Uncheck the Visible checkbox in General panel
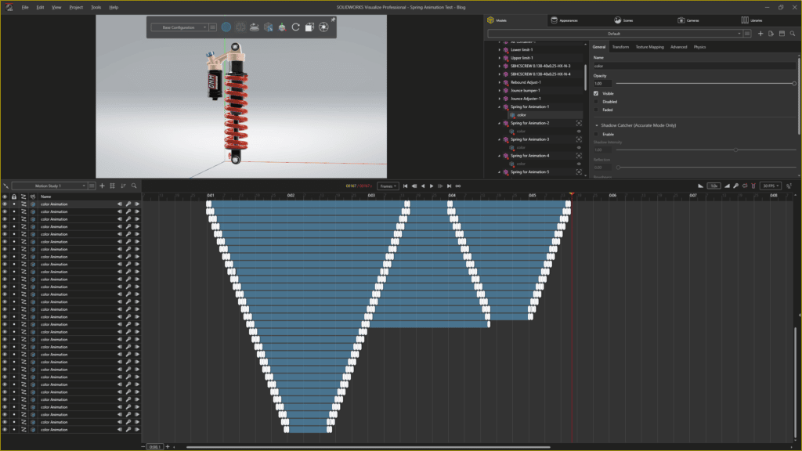The width and height of the screenshot is (802, 451). point(596,93)
